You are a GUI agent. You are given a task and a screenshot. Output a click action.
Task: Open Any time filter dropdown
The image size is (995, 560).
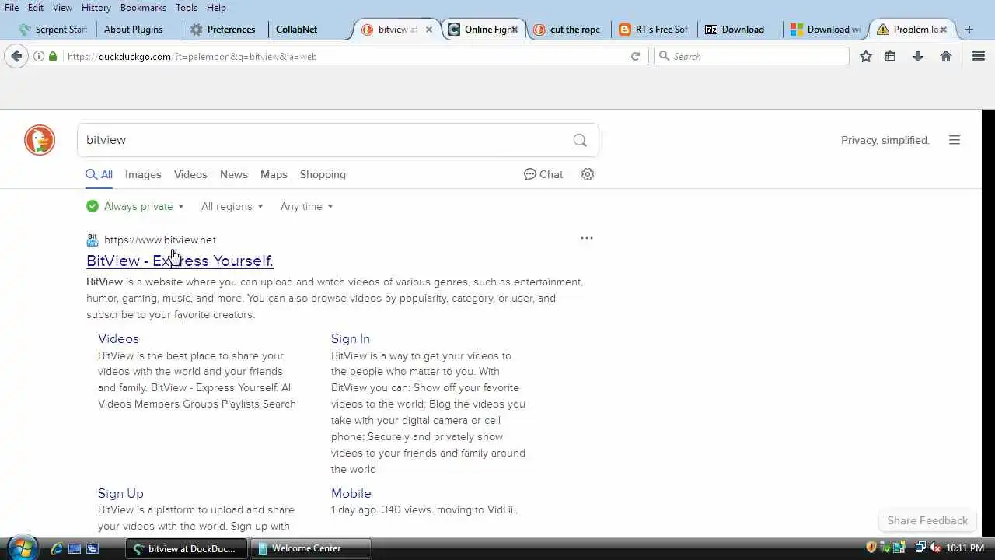307,206
